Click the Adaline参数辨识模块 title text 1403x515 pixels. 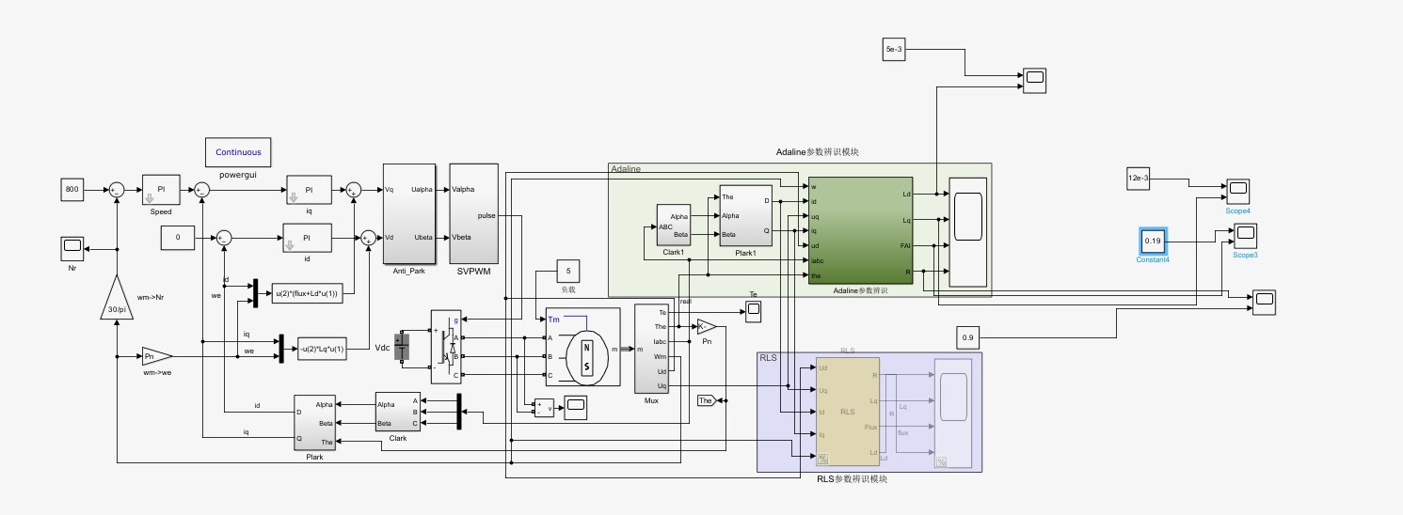pyautogui.click(x=817, y=152)
